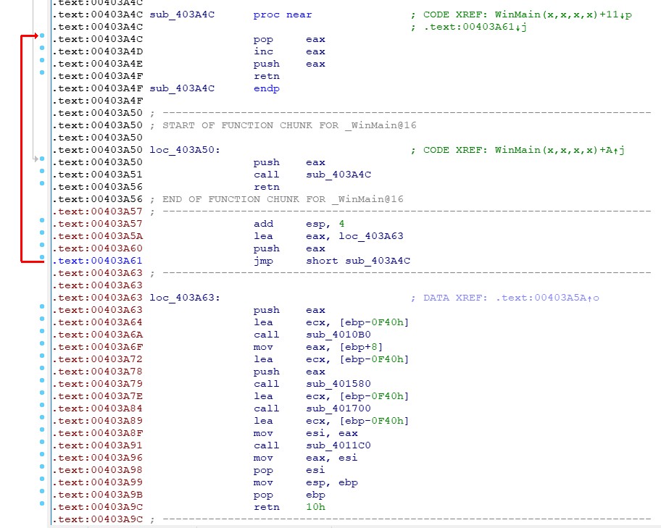Toggle breakpoint dot at 00403A9C retn 10h
Image resolution: width=661 pixels, height=528 pixels.
(x=42, y=503)
